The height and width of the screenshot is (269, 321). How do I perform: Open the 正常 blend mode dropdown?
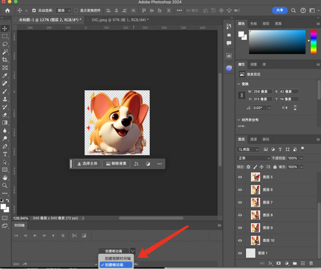coord(254,158)
